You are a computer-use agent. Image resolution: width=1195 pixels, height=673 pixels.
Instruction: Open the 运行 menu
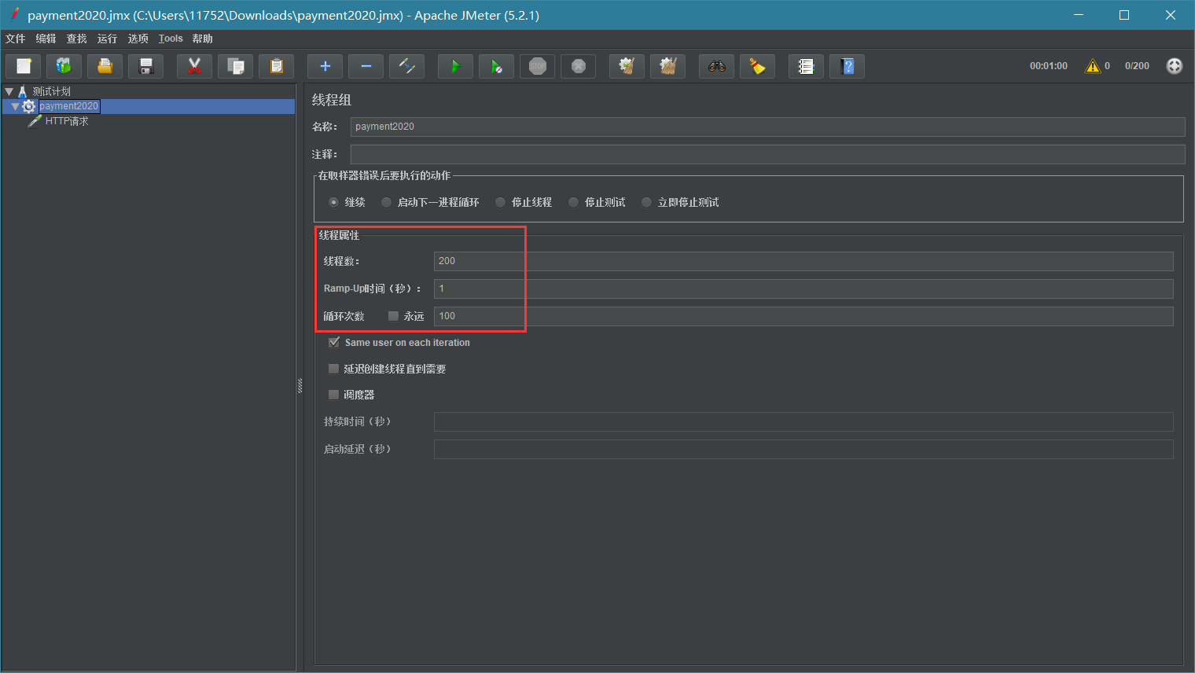107,39
